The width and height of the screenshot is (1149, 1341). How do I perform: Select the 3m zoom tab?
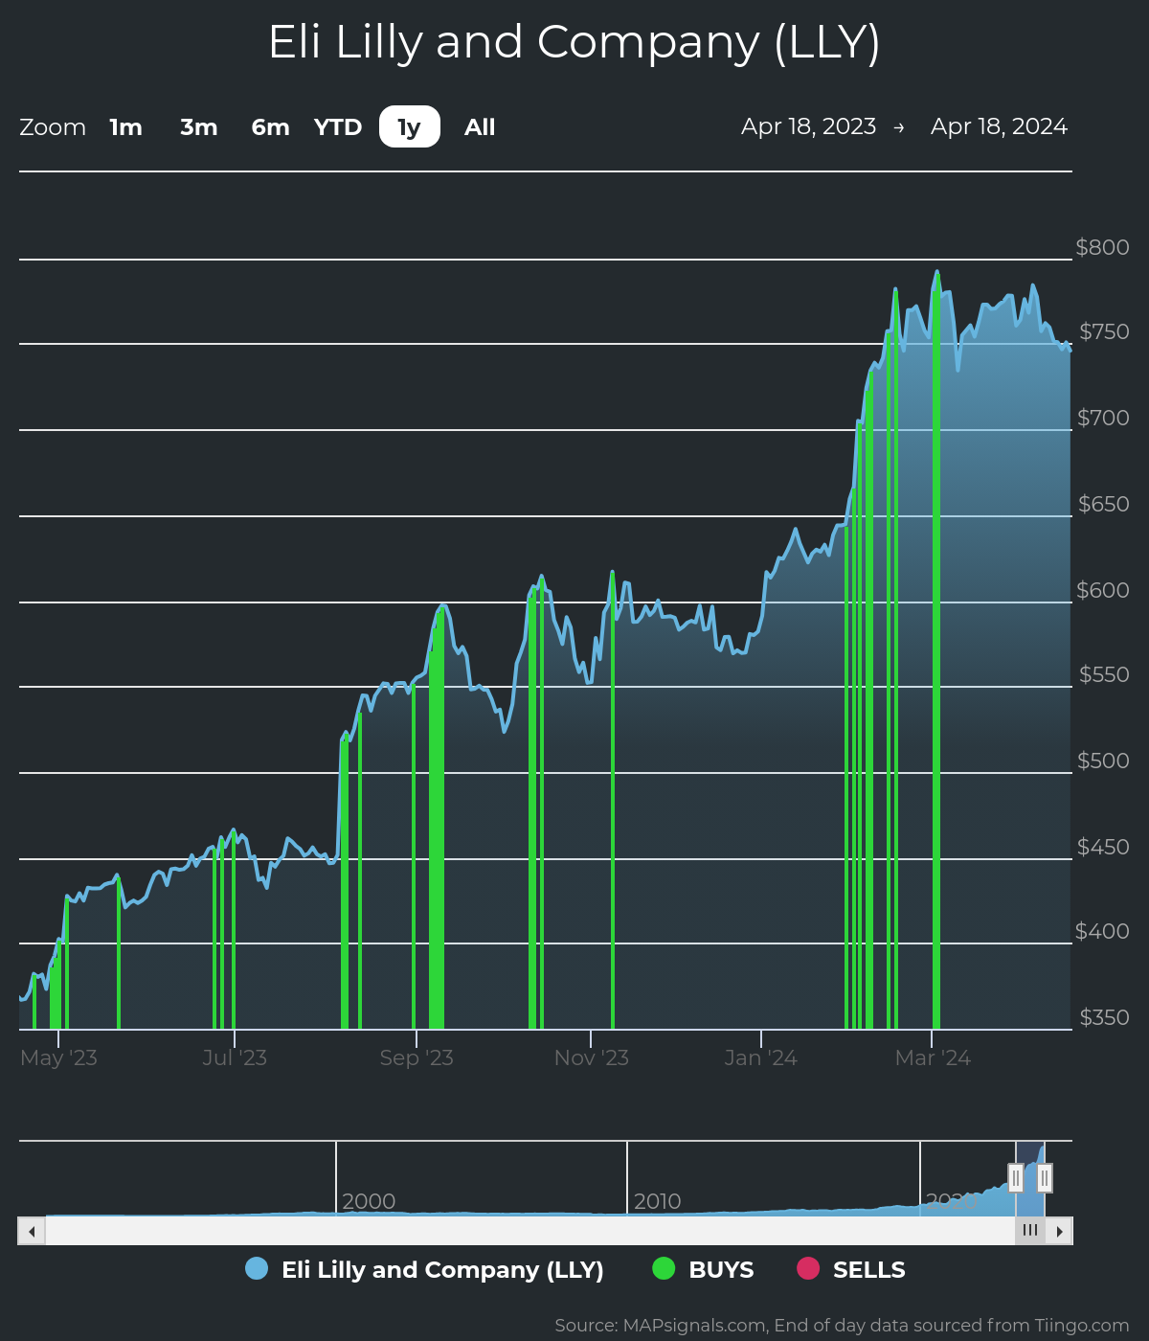198,126
